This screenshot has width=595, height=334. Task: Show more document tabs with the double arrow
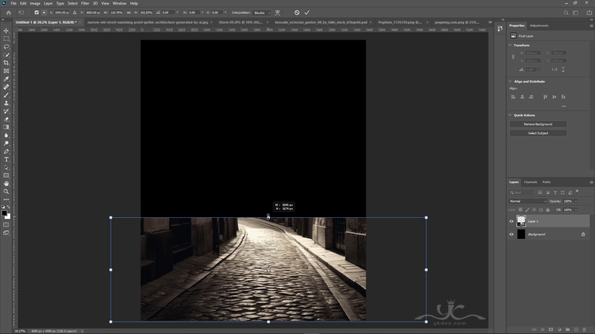490,22
